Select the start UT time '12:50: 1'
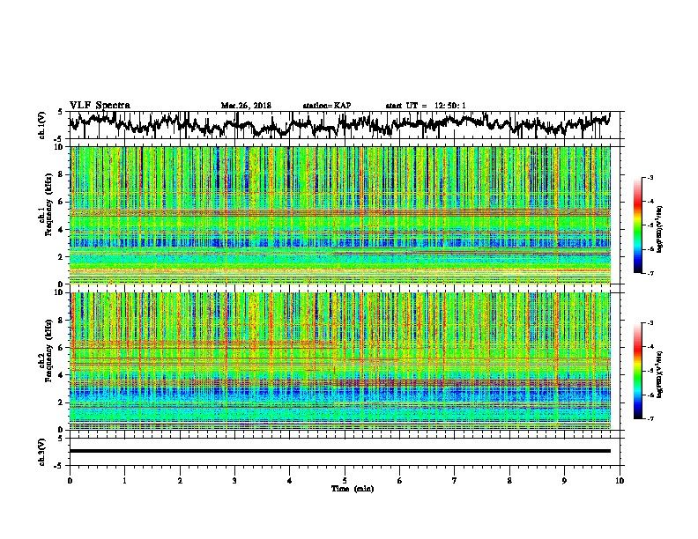This screenshot has width=698, height=539. (x=450, y=106)
